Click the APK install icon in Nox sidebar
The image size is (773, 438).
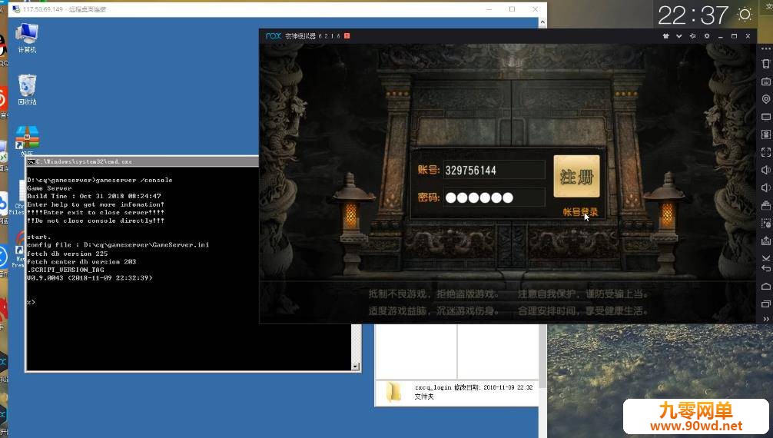pyautogui.click(x=765, y=134)
